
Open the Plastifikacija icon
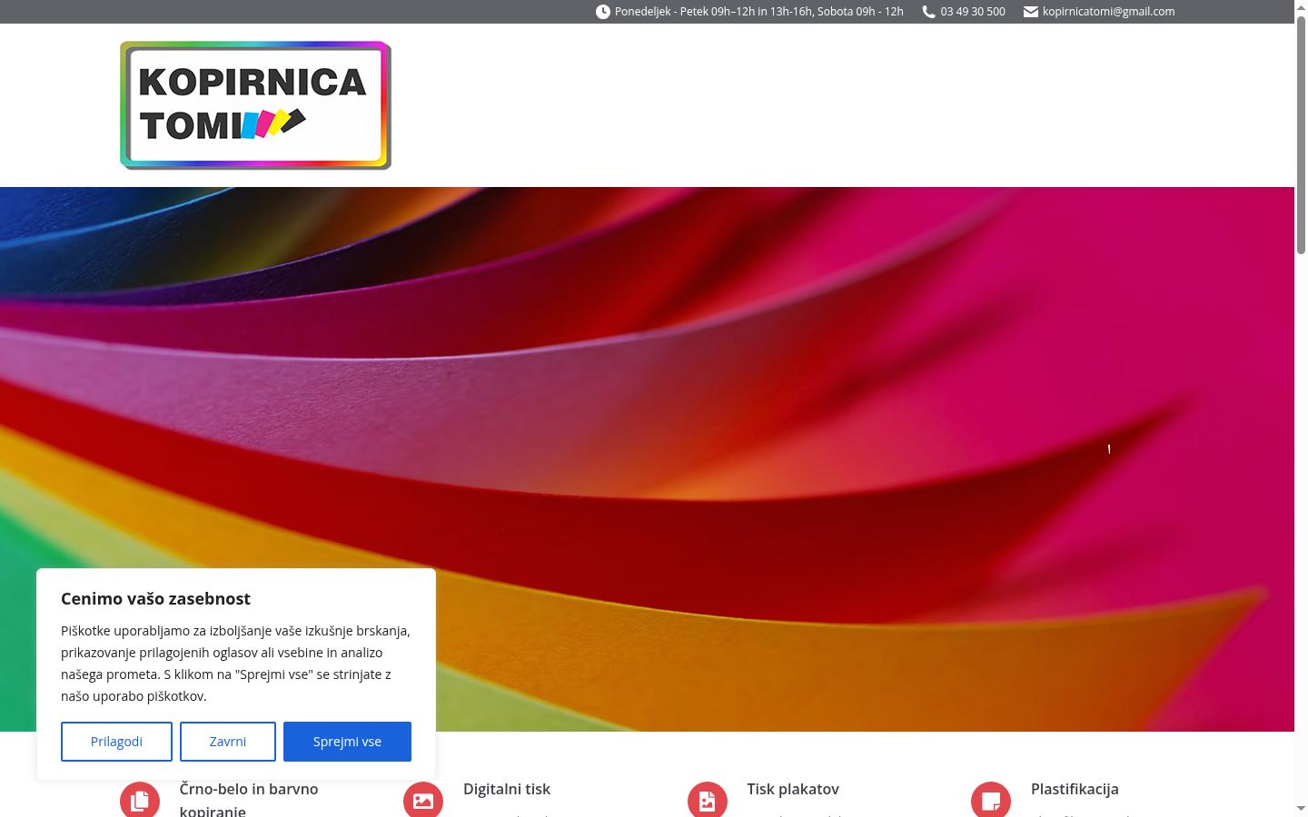pyautogui.click(x=991, y=800)
